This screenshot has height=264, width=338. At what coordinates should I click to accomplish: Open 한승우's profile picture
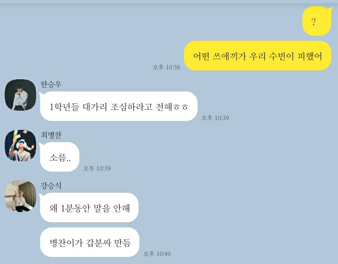(21, 95)
